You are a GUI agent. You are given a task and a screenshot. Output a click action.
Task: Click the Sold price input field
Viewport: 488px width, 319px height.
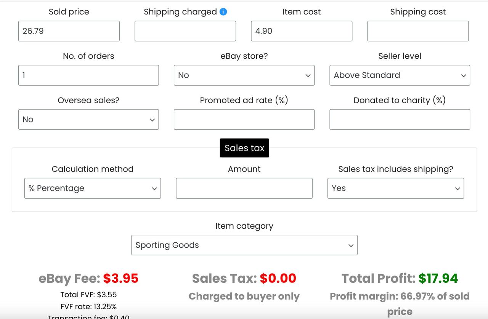click(69, 31)
